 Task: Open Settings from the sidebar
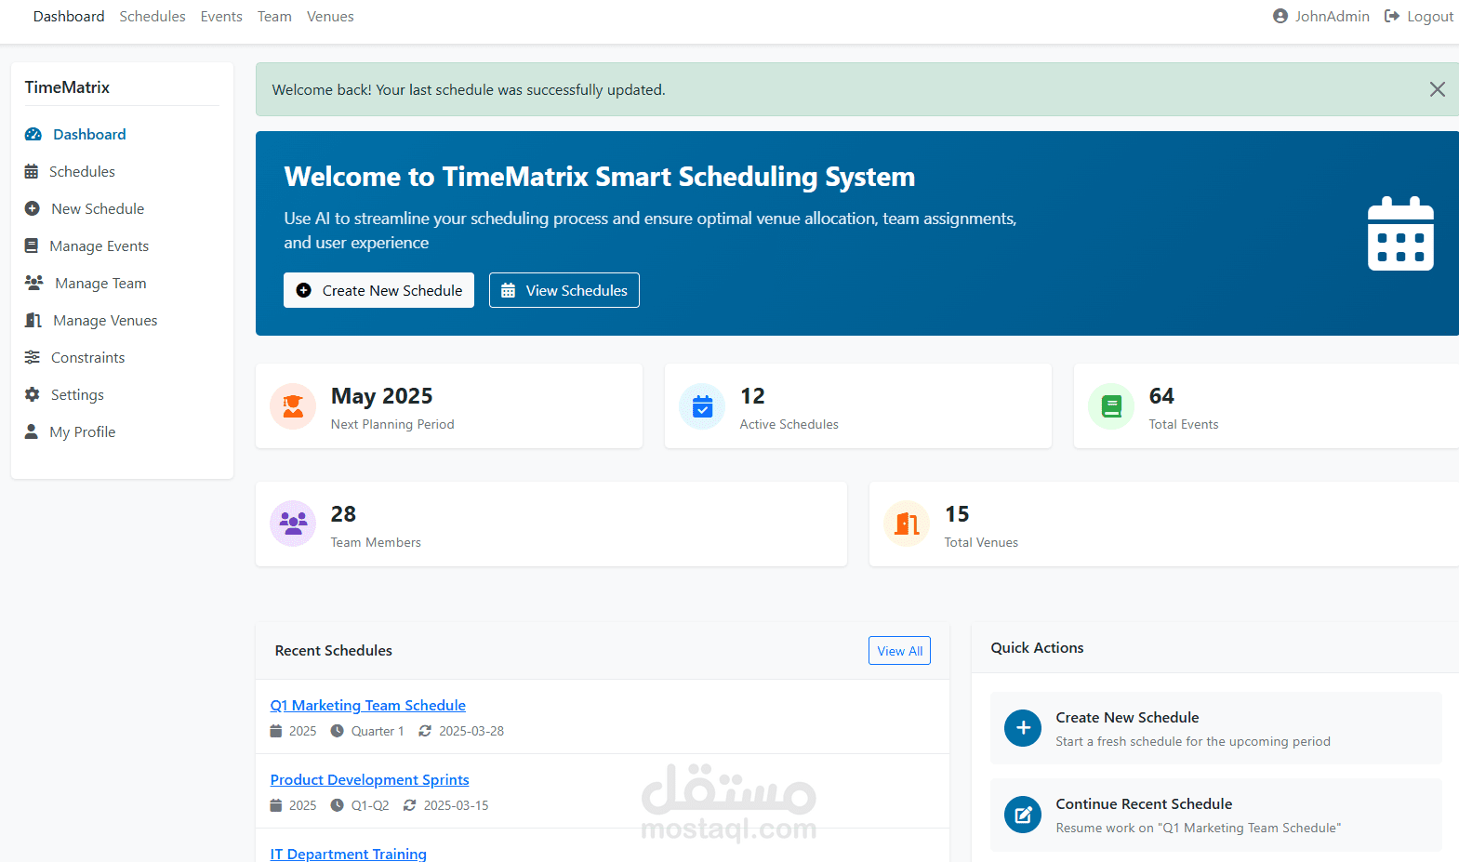coord(77,394)
